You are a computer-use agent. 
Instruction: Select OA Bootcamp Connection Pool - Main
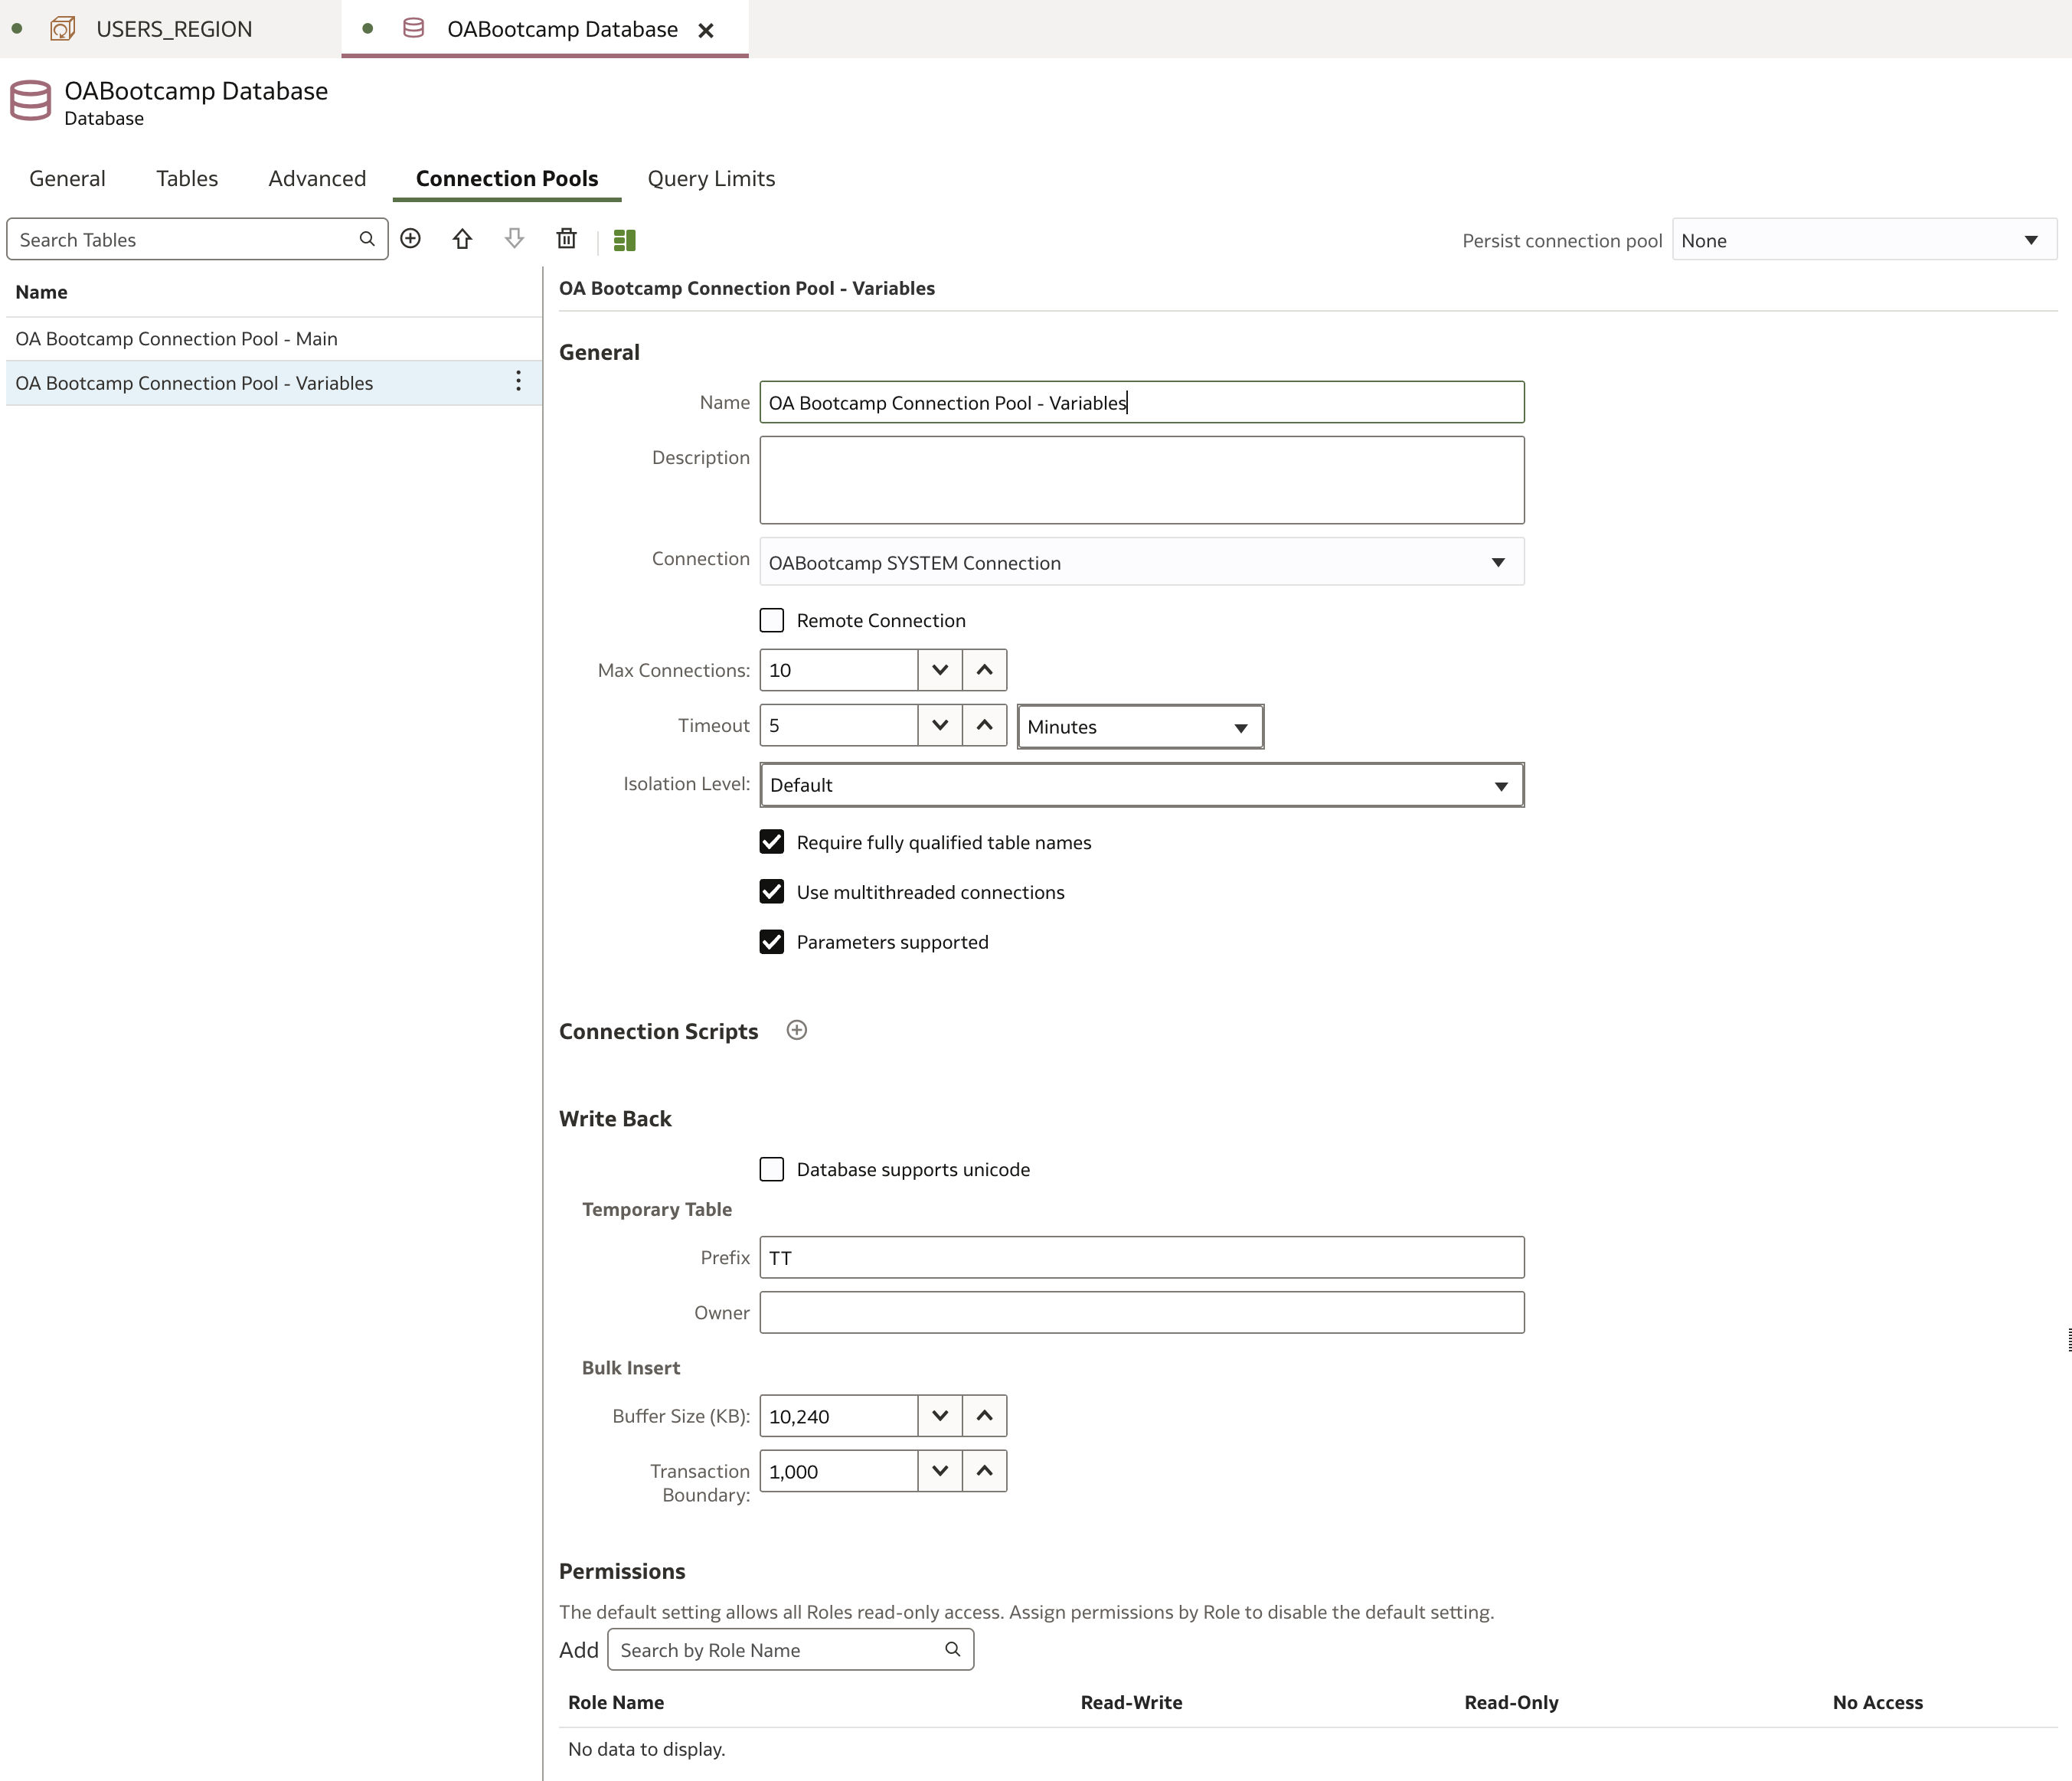274,339
